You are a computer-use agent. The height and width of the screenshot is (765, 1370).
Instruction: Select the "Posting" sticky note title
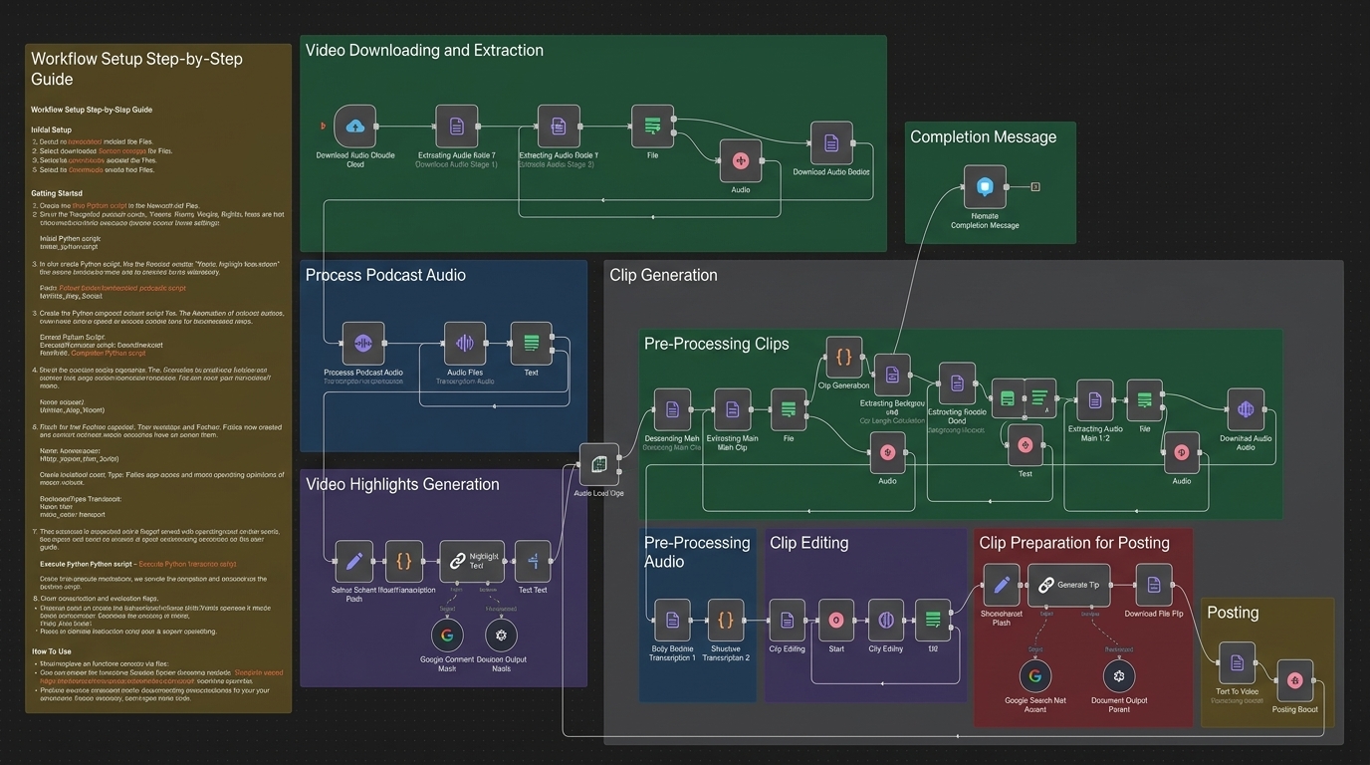click(1233, 613)
